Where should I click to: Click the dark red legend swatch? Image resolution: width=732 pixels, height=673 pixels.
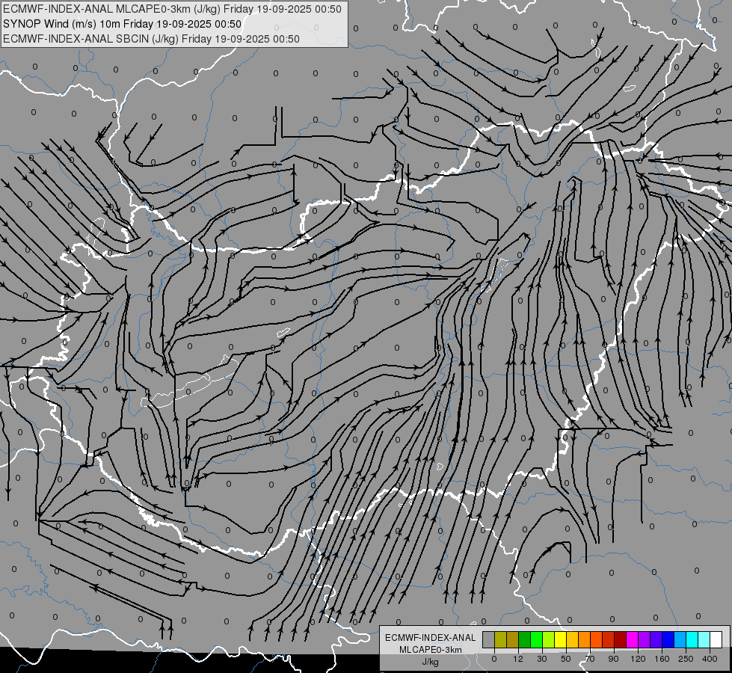click(x=621, y=639)
